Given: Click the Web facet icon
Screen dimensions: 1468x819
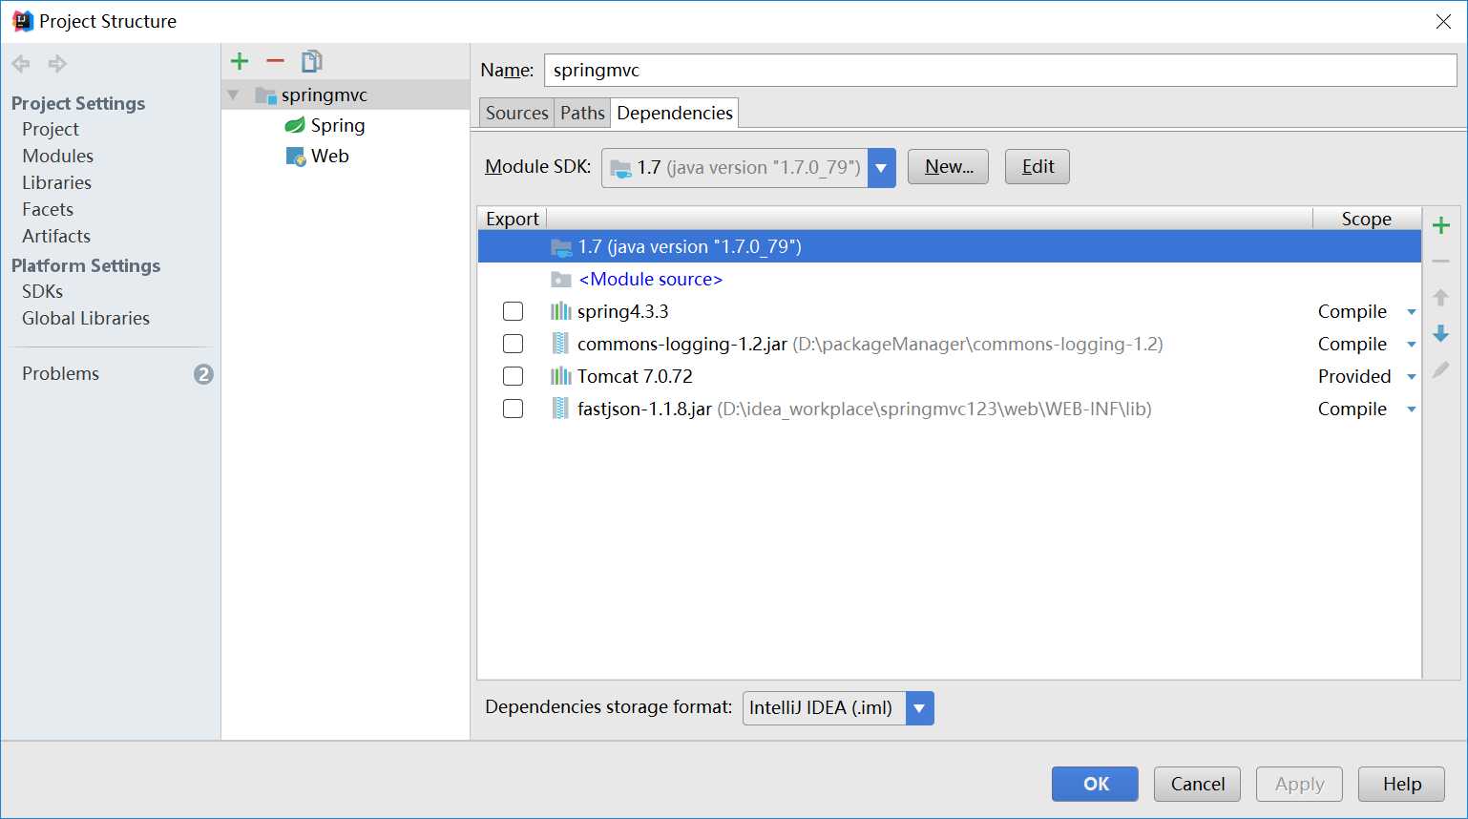Looking at the screenshot, I should 296,156.
